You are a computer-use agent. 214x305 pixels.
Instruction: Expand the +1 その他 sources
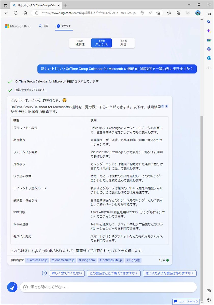coord(133,260)
